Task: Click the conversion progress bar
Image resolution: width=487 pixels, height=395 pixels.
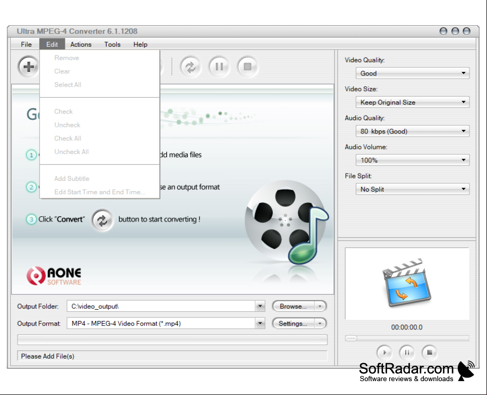Action: point(172,340)
